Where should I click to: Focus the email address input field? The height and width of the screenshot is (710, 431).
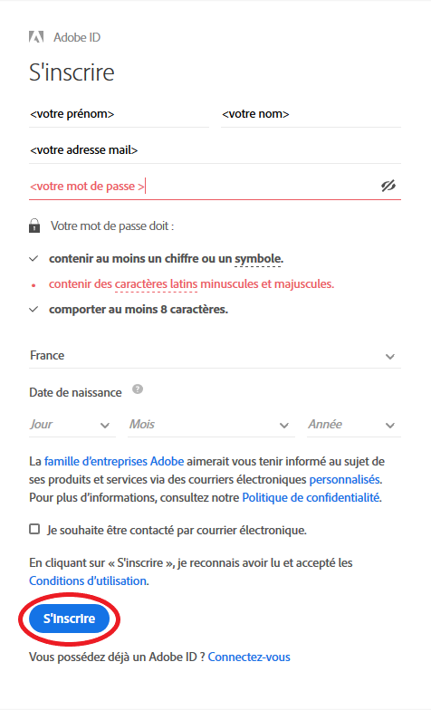click(215, 150)
